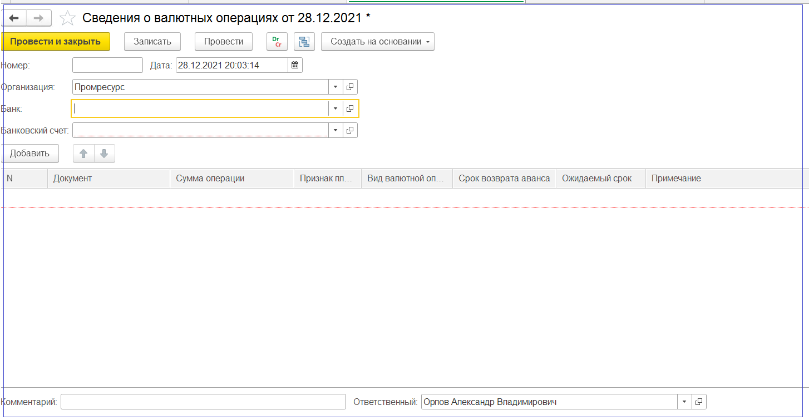Click Провести и закрыть
Image resolution: width=809 pixels, height=420 pixels.
click(x=55, y=42)
